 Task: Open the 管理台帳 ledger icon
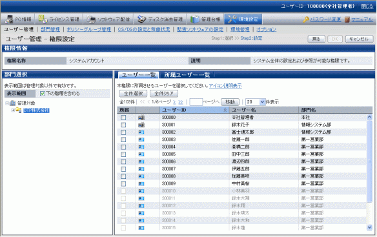coord(194,19)
